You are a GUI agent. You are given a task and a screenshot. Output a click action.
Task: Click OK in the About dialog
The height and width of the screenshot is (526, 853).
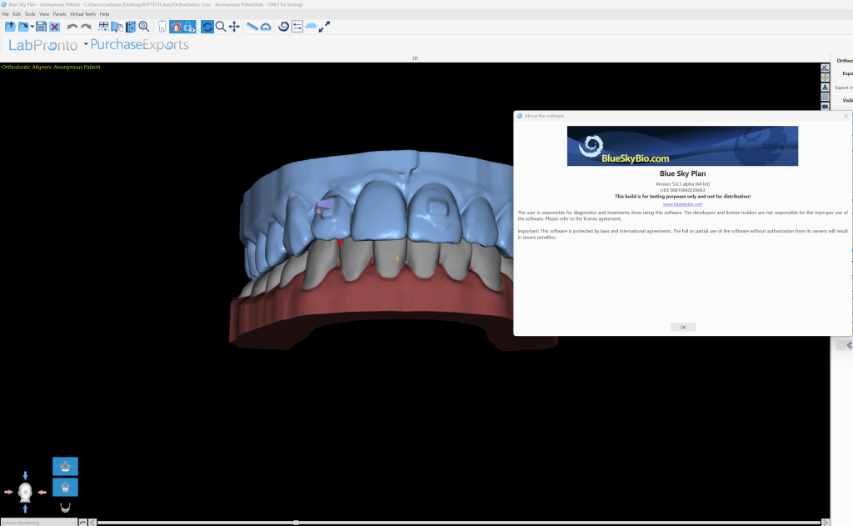pyautogui.click(x=683, y=328)
